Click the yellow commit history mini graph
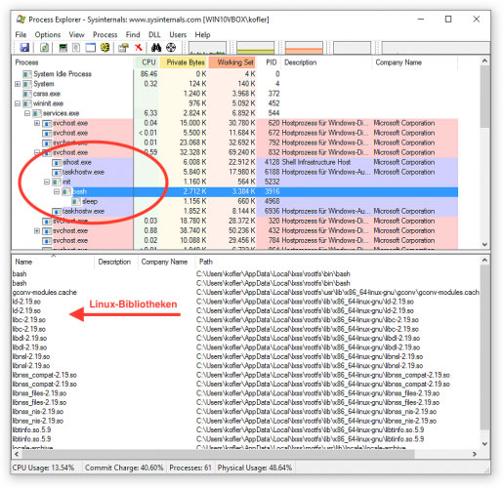 (x=256, y=48)
